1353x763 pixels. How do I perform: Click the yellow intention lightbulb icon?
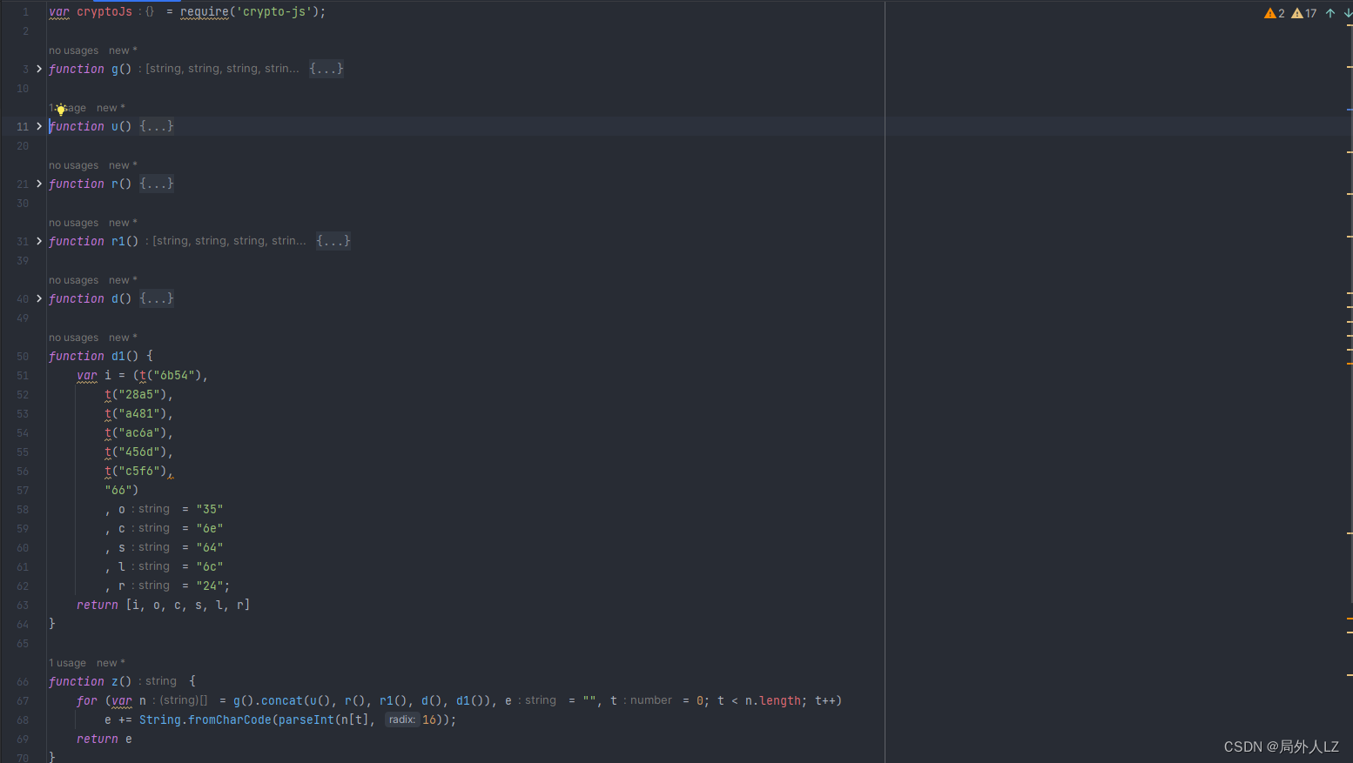coord(61,110)
